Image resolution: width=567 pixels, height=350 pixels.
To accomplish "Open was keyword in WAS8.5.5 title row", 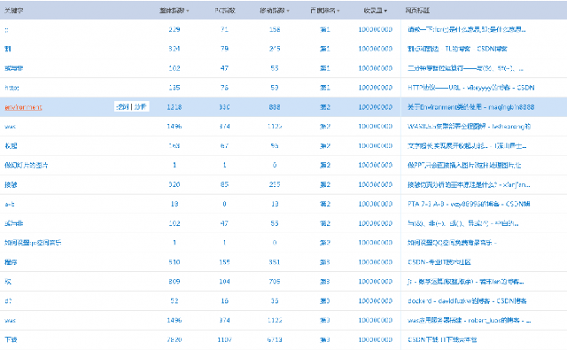I will click(10, 127).
